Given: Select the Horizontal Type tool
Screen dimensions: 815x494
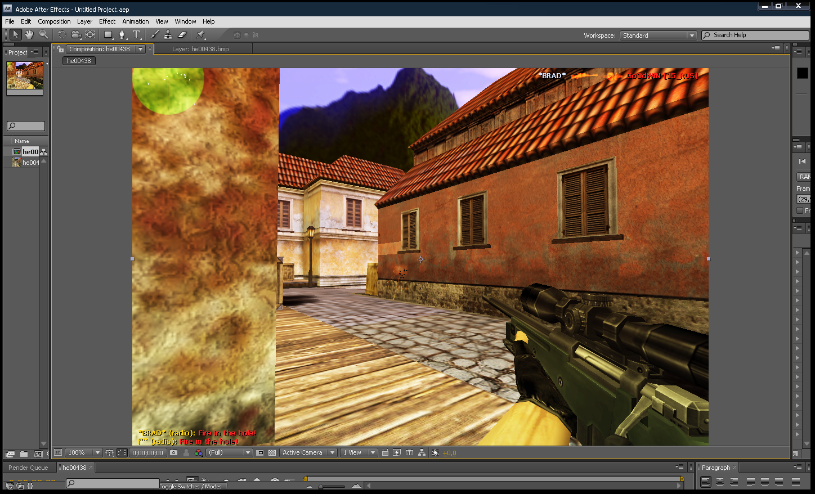Looking at the screenshot, I should pyautogui.click(x=136, y=35).
